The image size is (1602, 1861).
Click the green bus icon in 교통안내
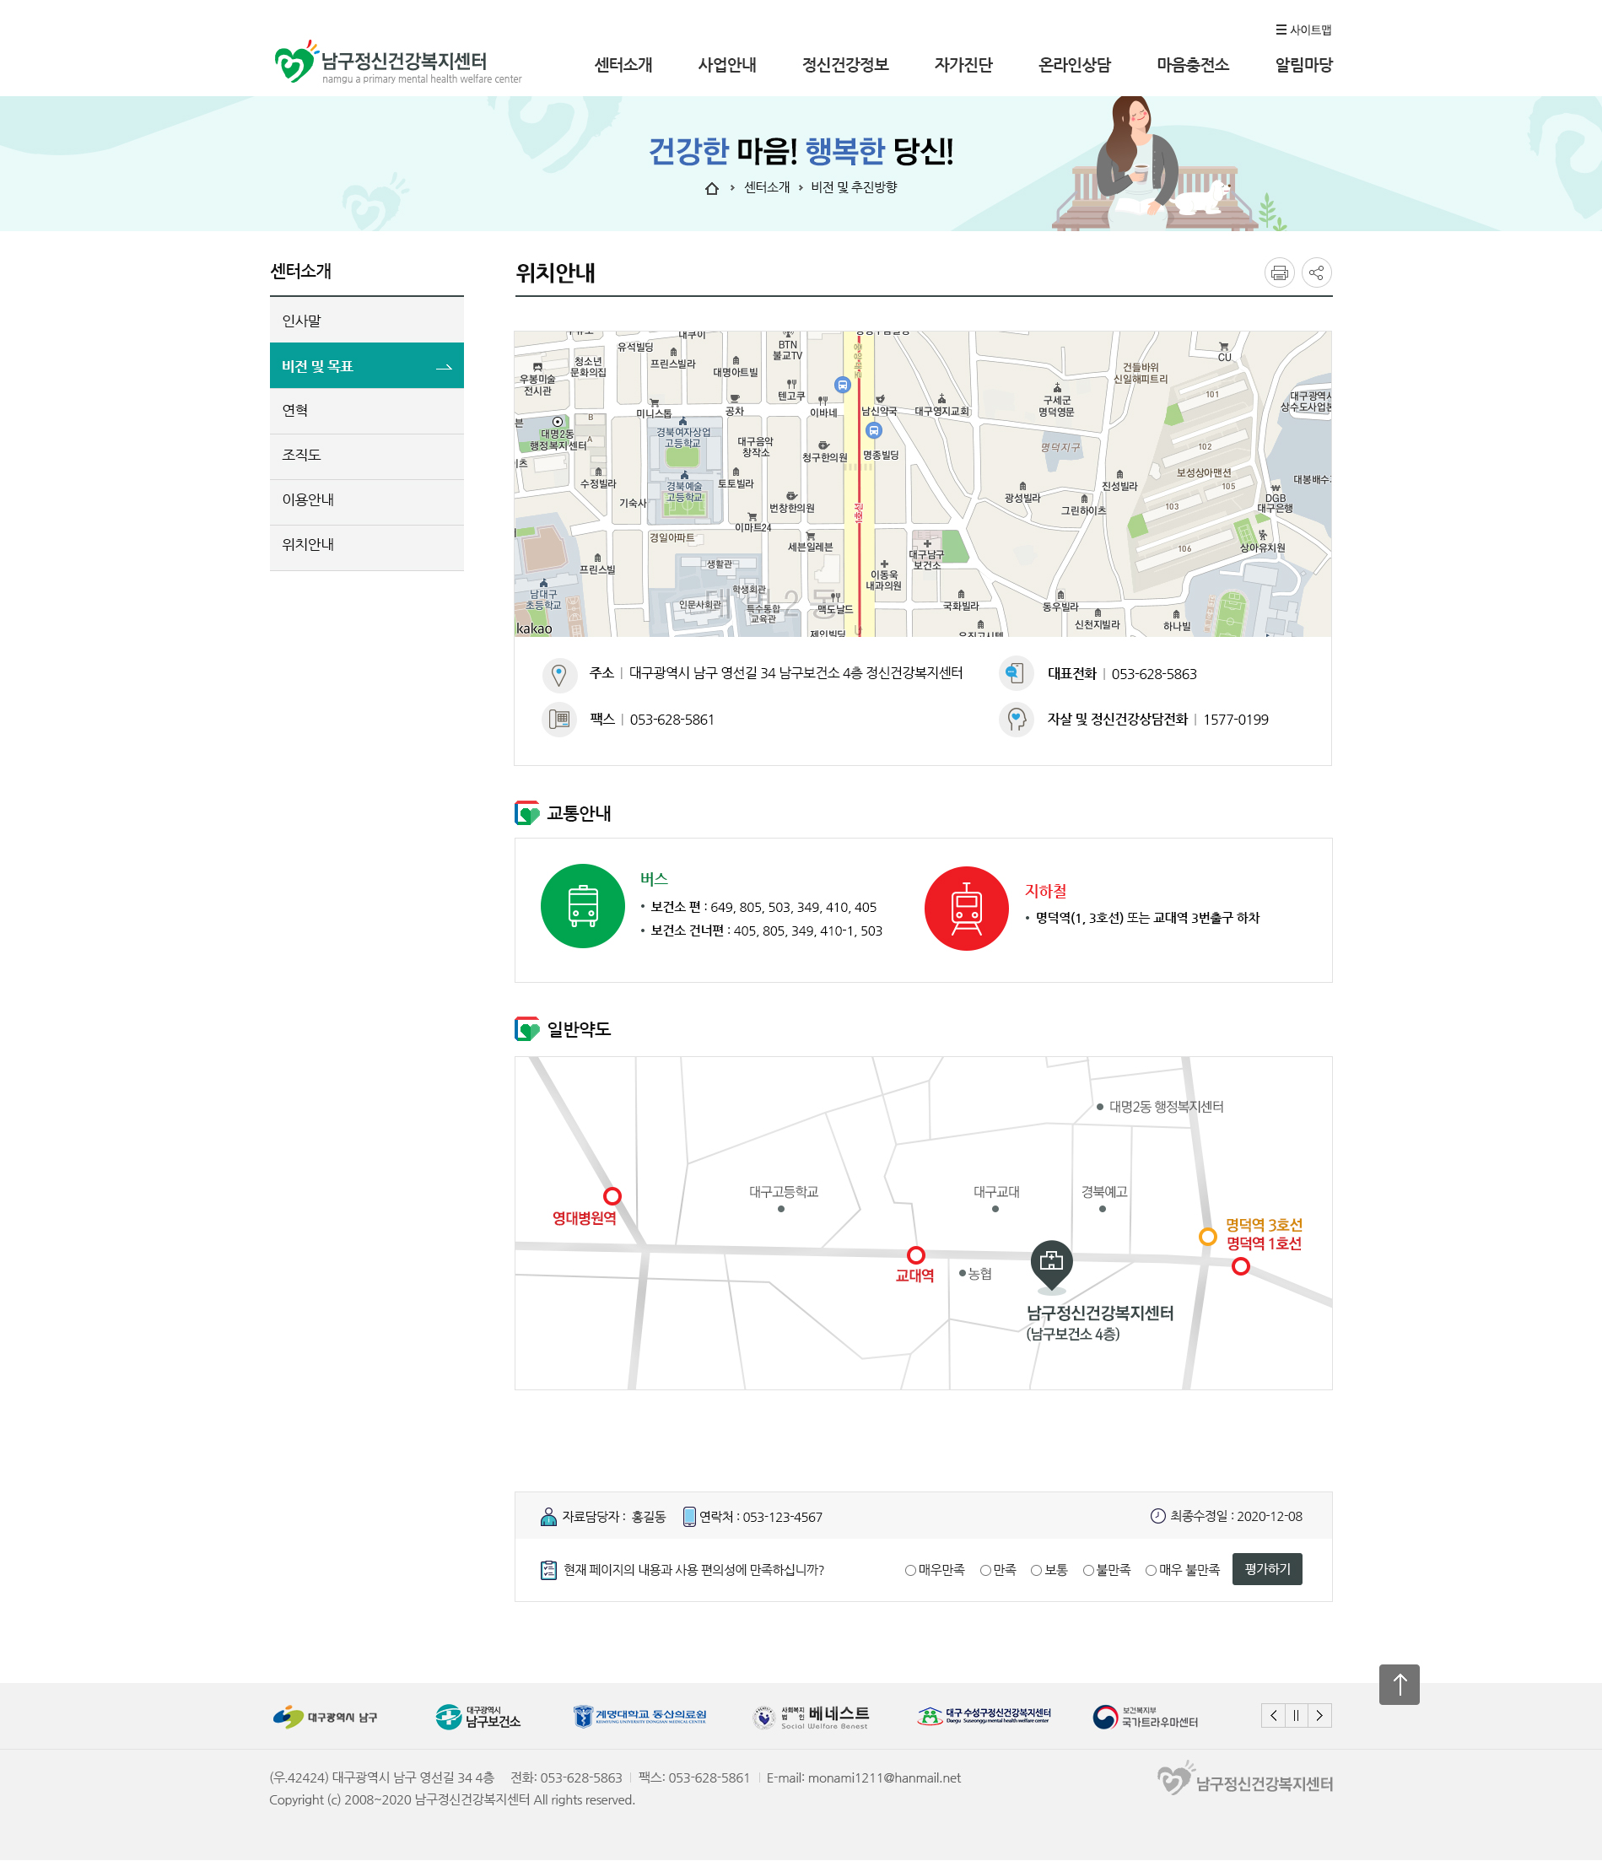584,908
